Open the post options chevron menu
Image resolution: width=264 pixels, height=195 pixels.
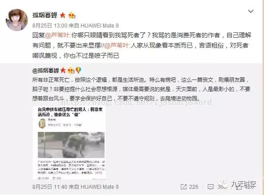coord(251,11)
